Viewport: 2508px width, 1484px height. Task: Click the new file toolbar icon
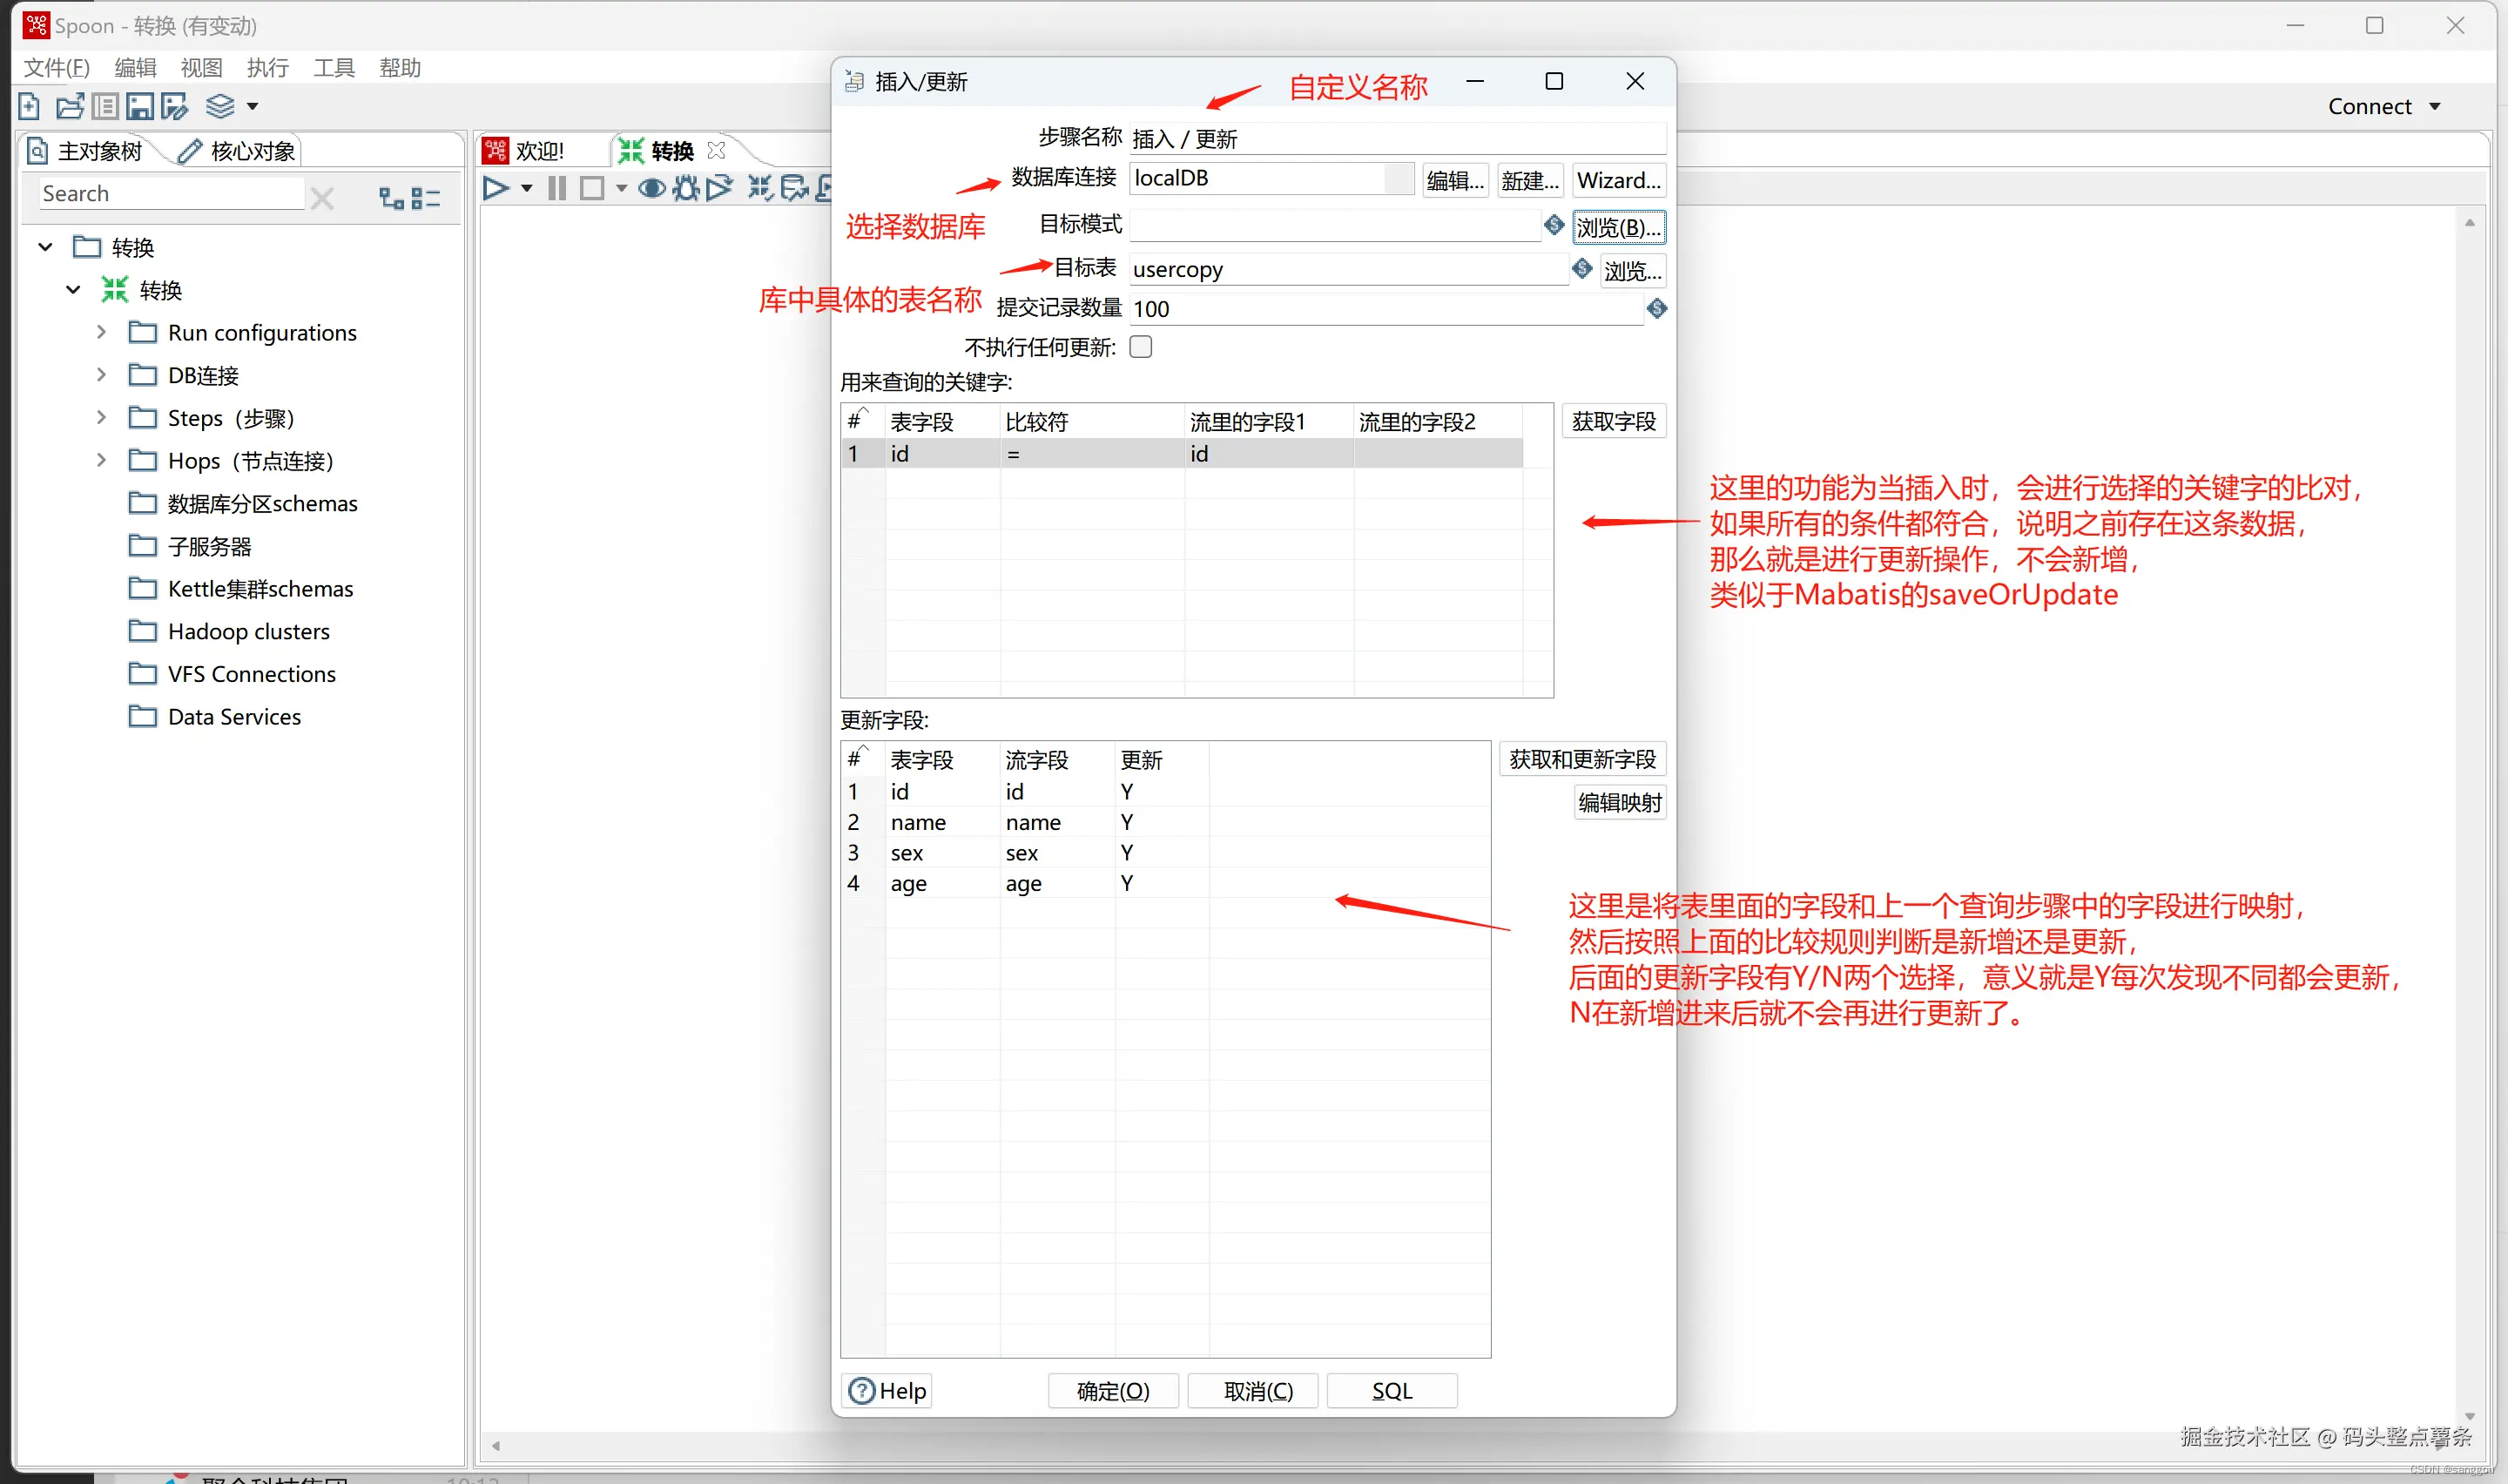click(29, 106)
